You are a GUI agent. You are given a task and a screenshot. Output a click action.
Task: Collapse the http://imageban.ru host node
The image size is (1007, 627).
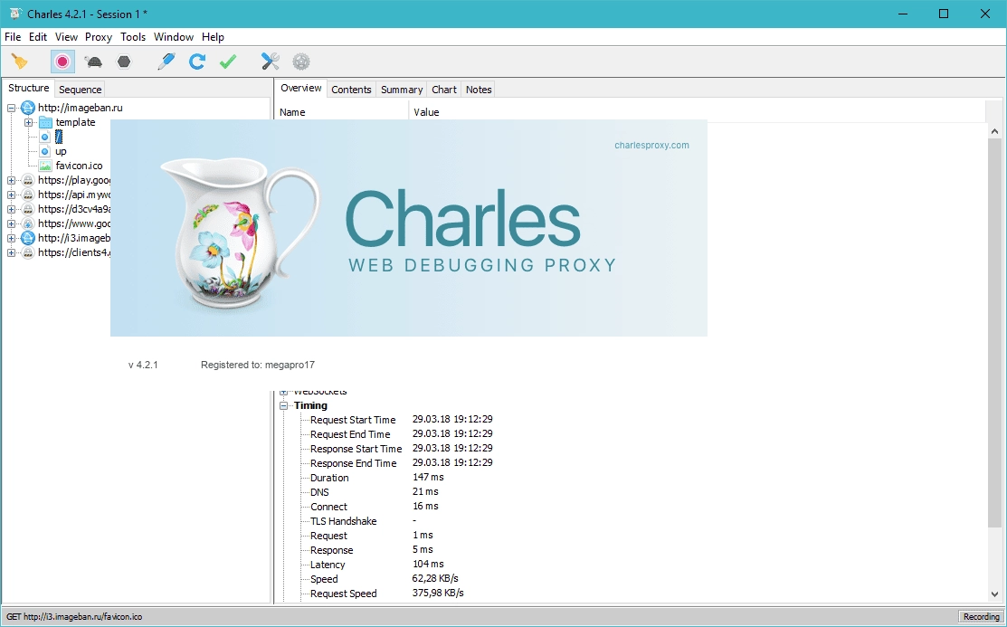[11, 108]
